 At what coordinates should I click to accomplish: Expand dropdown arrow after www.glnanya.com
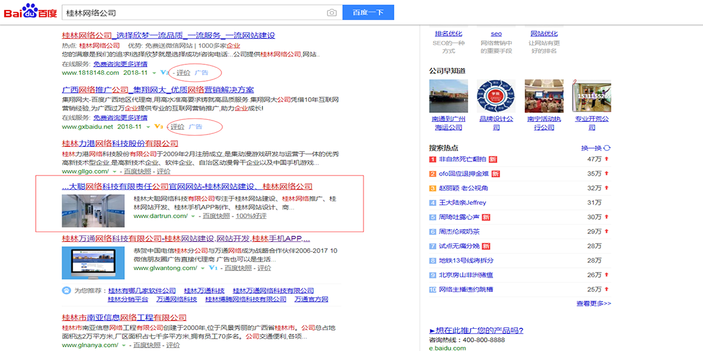123,345
